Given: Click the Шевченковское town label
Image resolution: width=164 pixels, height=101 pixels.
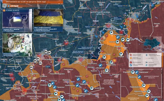Looking at the screenshot, I should [x=13, y=66].
